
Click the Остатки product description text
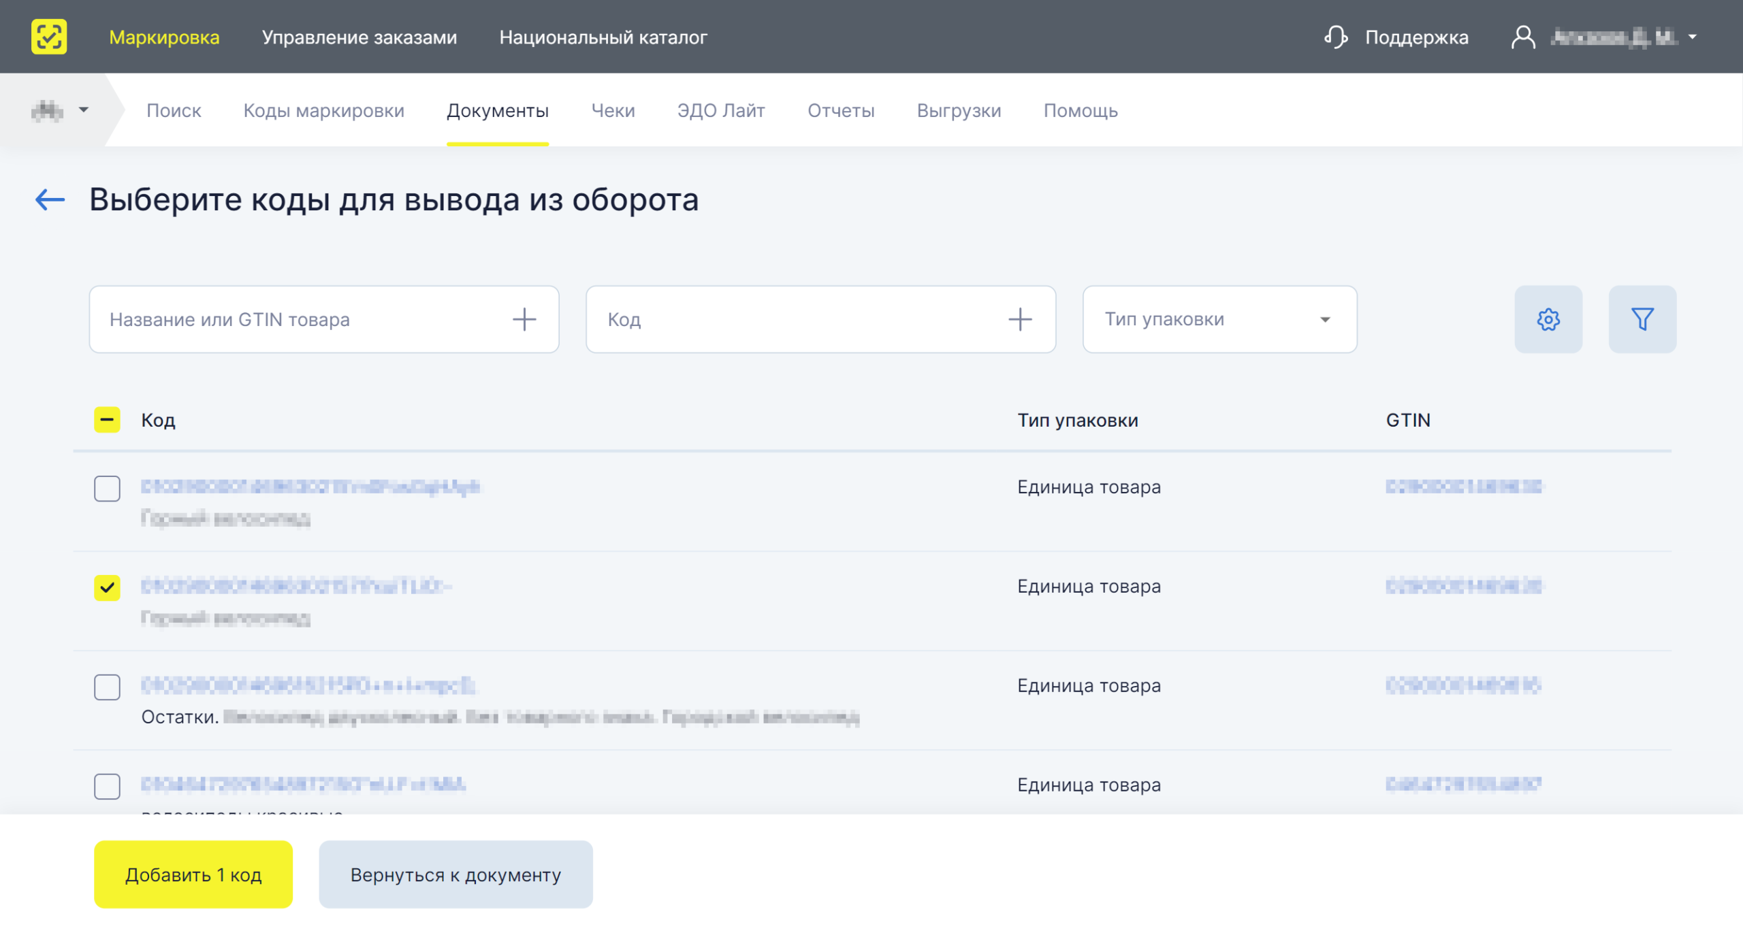pos(500,717)
